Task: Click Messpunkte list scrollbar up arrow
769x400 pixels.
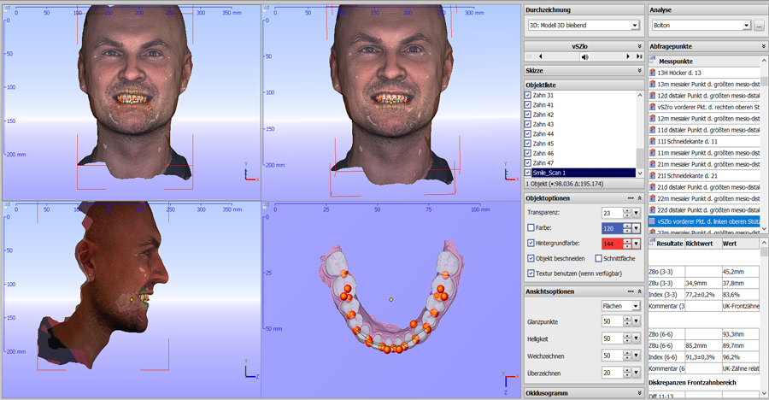Action: point(764,61)
